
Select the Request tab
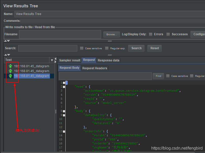point(89,60)
